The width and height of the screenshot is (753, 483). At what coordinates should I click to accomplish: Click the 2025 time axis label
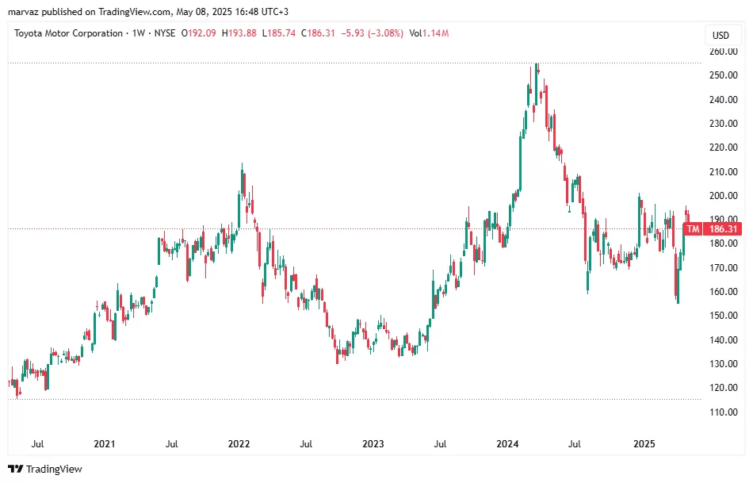click(x=644, y=443)
